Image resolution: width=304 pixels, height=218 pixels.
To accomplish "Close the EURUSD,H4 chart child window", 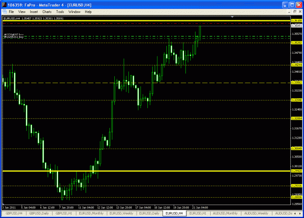I will pos(300,12).
